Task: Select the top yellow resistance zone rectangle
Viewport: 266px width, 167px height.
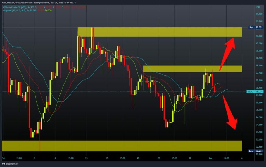Action: click(x=159, y=32)
